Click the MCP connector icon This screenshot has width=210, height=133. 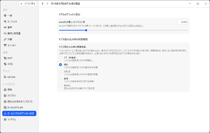(5, 58)
